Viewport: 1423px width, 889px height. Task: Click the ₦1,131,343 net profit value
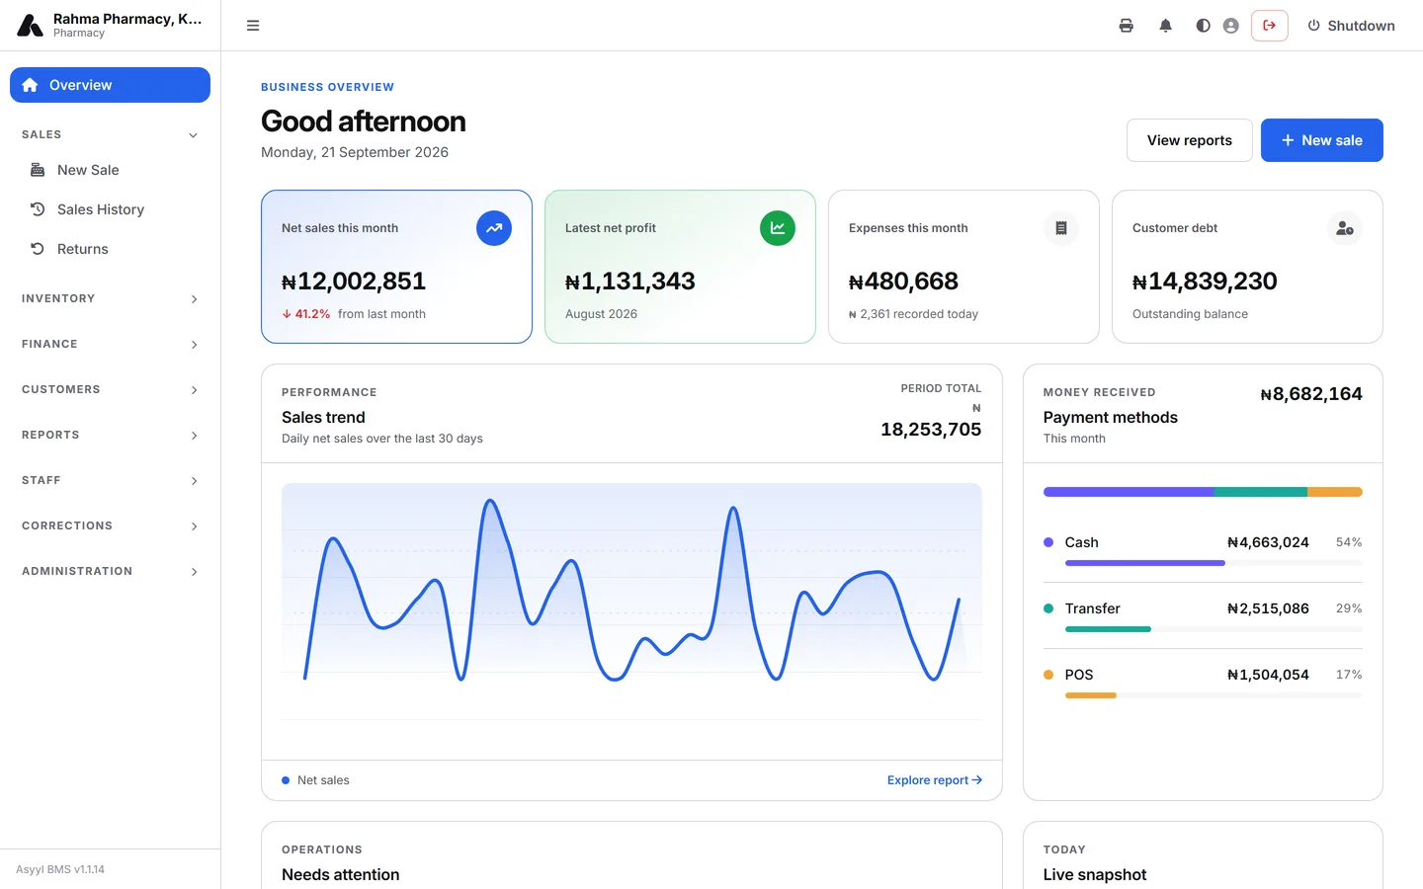pyautogui.click(x=630, y=282)
